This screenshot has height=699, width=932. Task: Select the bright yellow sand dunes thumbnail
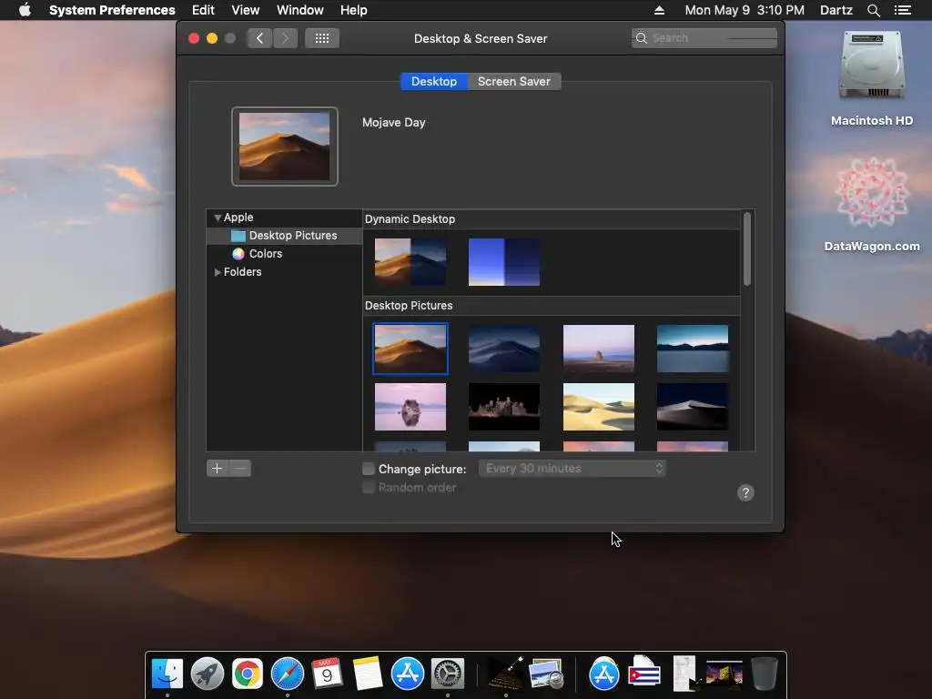click(599, 407)
